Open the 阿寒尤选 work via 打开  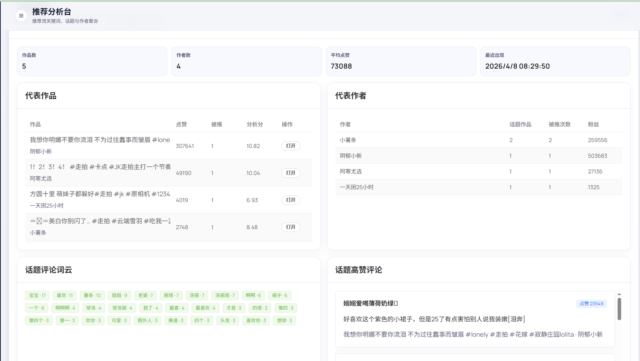pyautogui.click(x=291, y=173)
